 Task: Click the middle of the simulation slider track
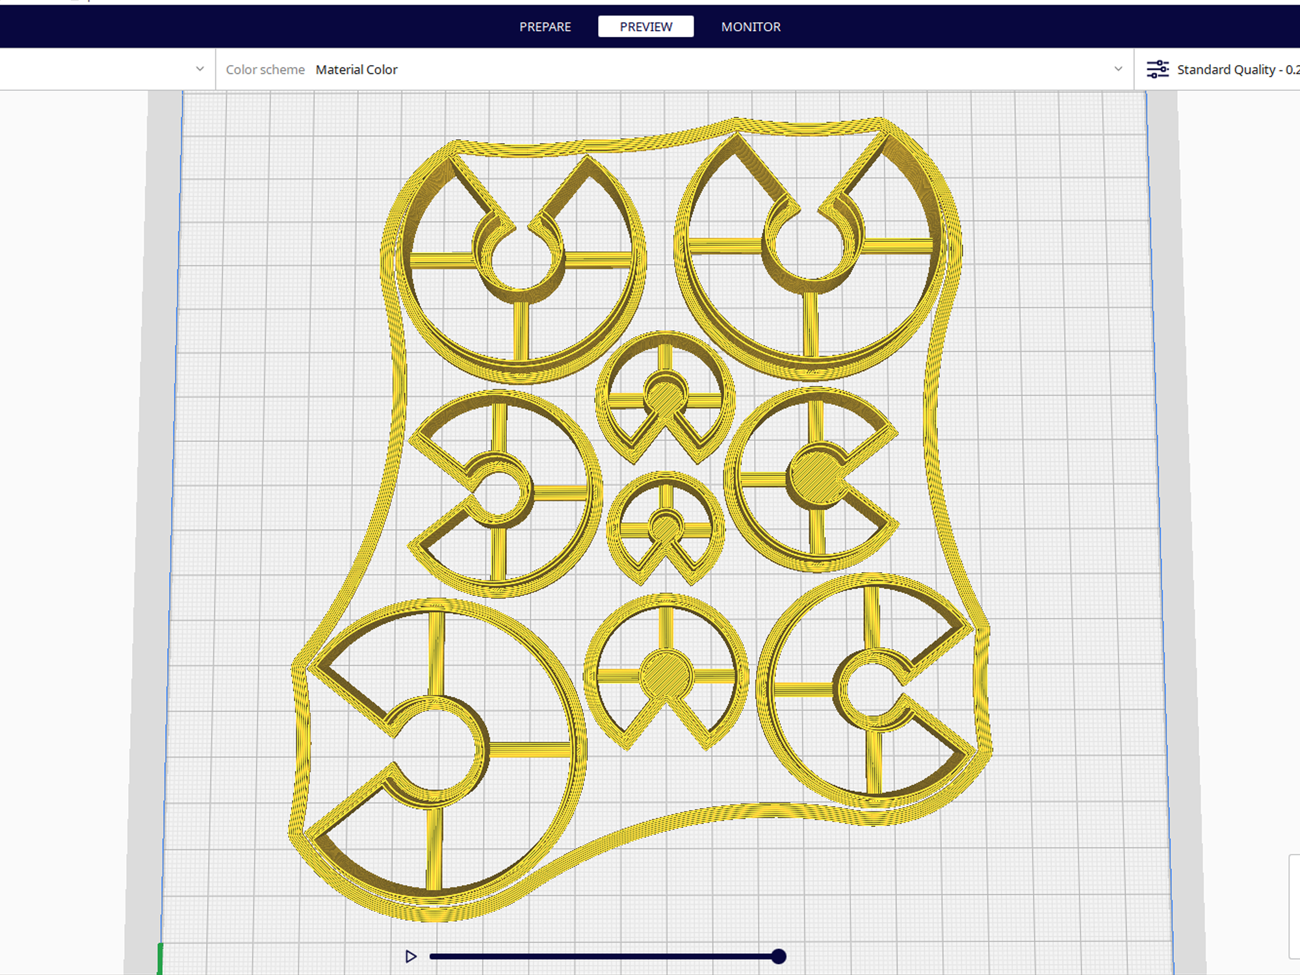pos(604,956)
